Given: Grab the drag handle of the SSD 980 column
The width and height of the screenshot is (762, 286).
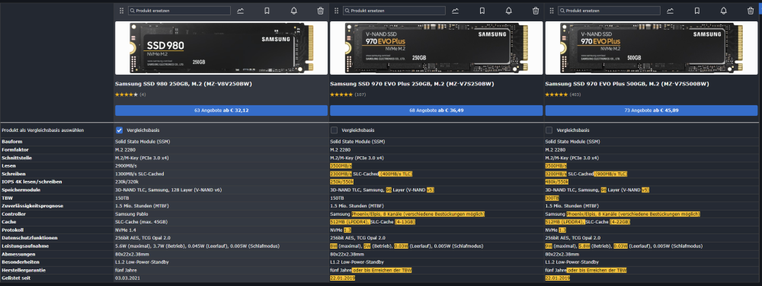Looking at the screenshot, I should click(121, 11).
